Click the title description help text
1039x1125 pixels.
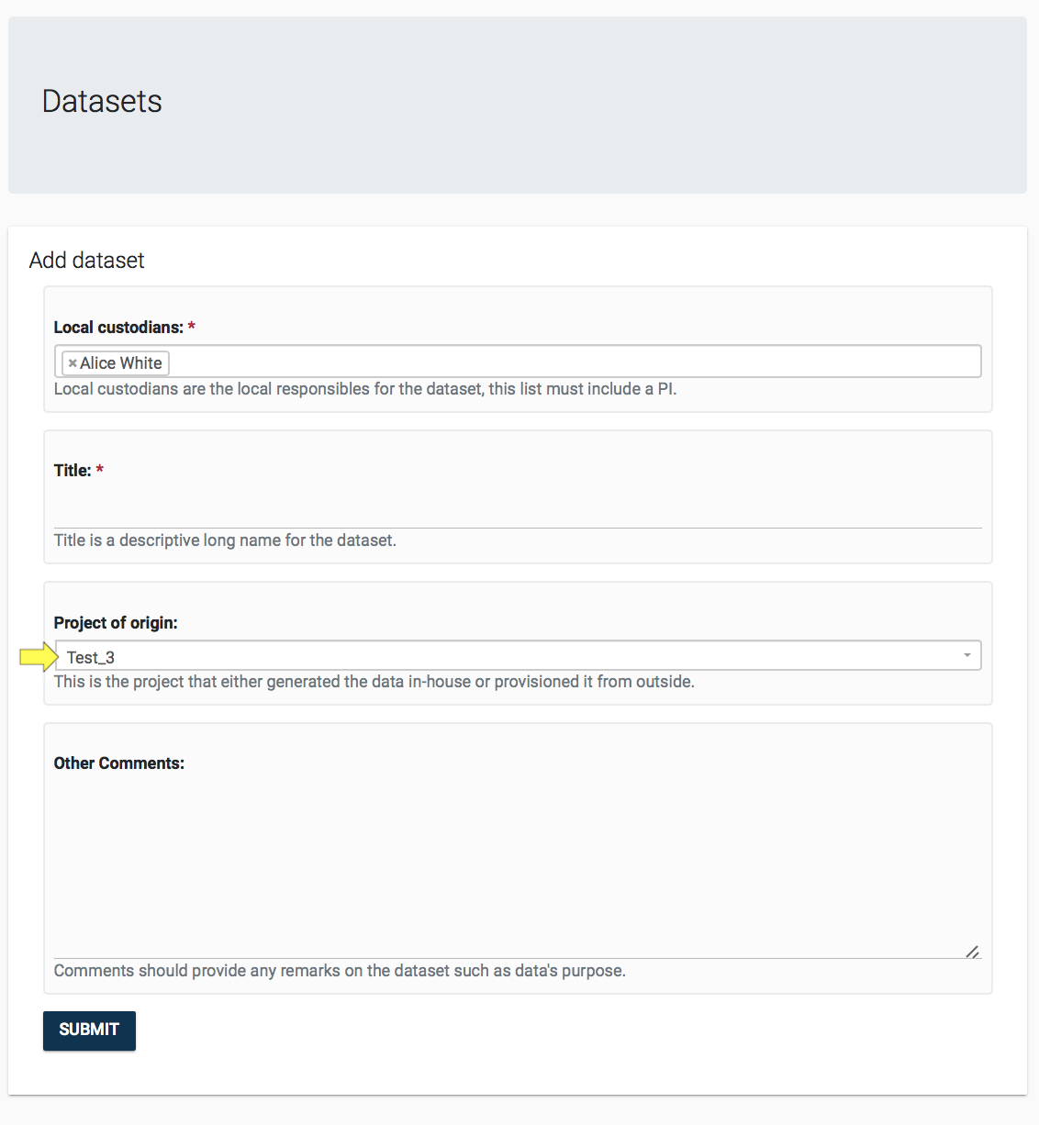pyautogui.click(x=225, y=540)
